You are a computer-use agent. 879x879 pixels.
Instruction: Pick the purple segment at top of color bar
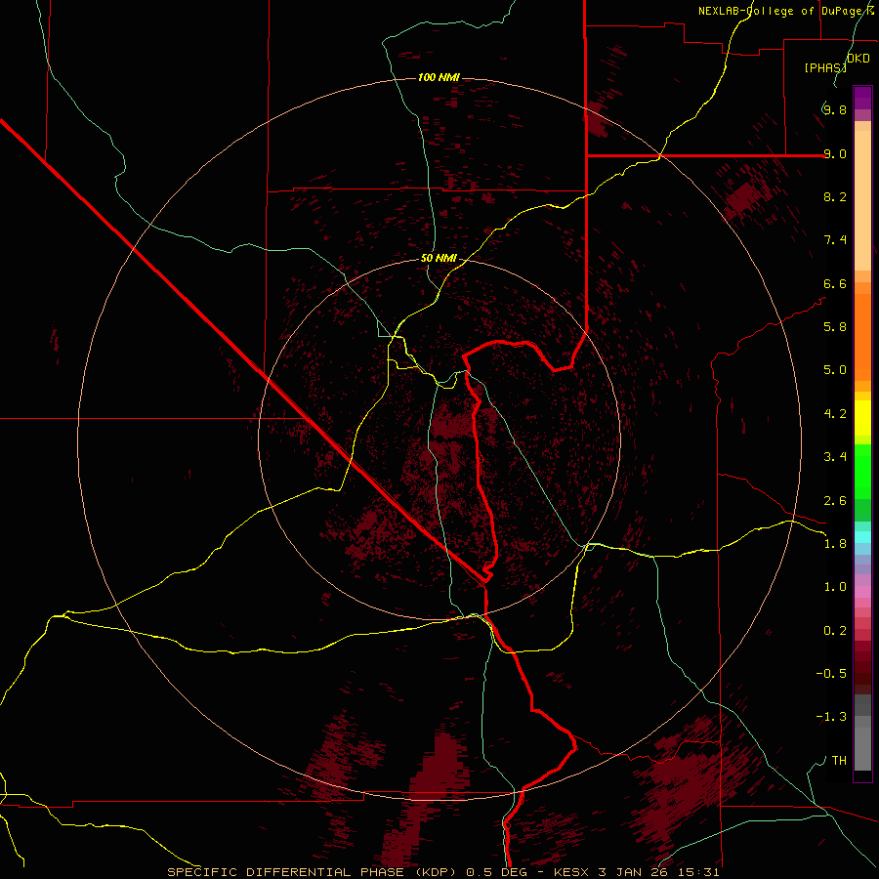click(x=862, y=98)
